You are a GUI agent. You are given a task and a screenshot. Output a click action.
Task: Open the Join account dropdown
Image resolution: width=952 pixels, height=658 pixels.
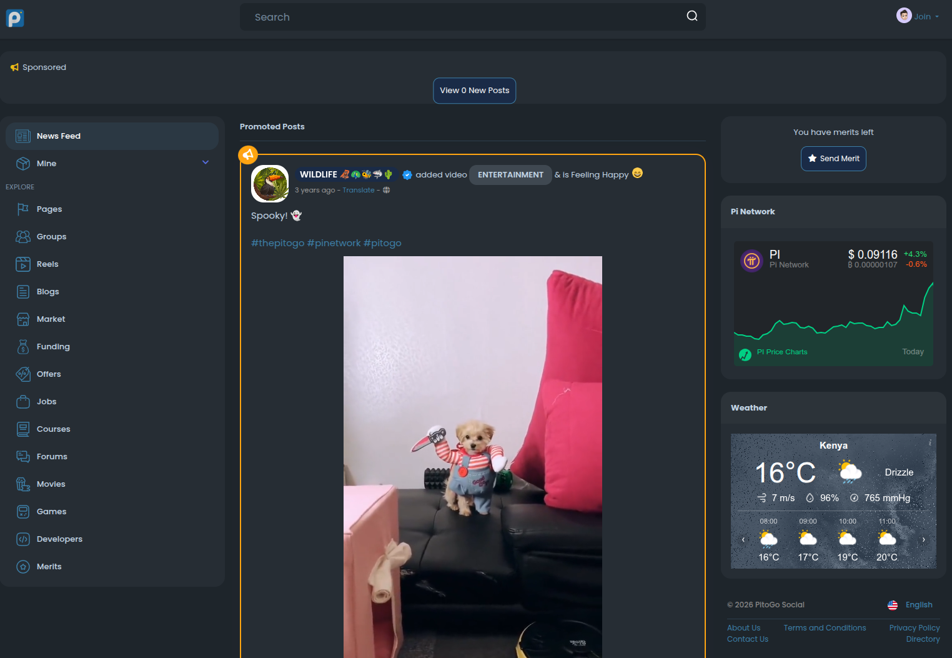(926, 17)
